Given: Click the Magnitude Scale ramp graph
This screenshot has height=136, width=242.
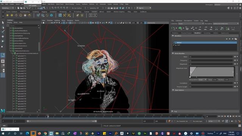Looking at the screenshot, I should click(212, 72).
